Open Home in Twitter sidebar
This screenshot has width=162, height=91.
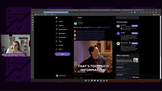pos(59,21)
